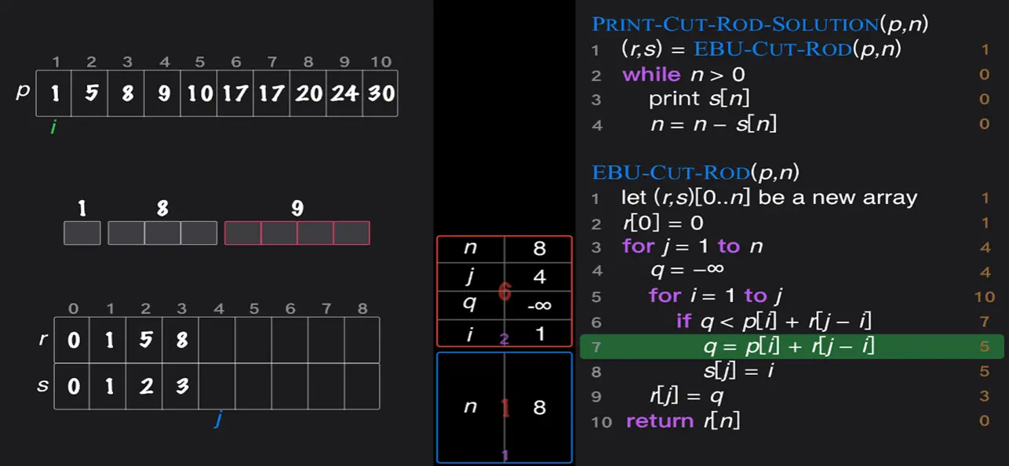Click the n row in the blue stack frame

tap(504, 407)
